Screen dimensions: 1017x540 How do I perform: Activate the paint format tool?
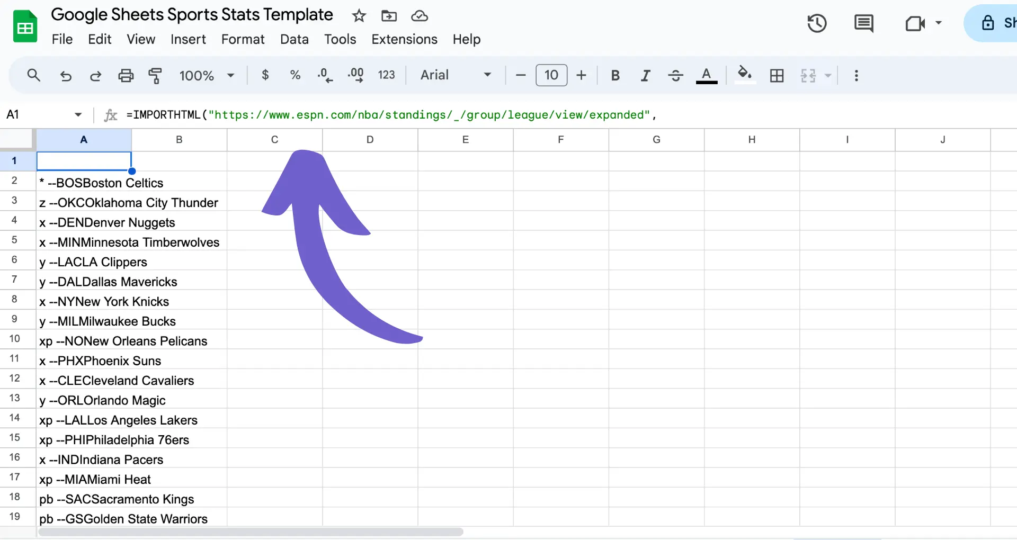(155, 76)
